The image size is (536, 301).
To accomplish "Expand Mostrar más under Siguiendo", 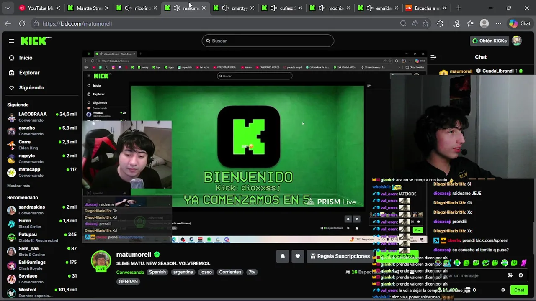I will click(x=18, y=186).
